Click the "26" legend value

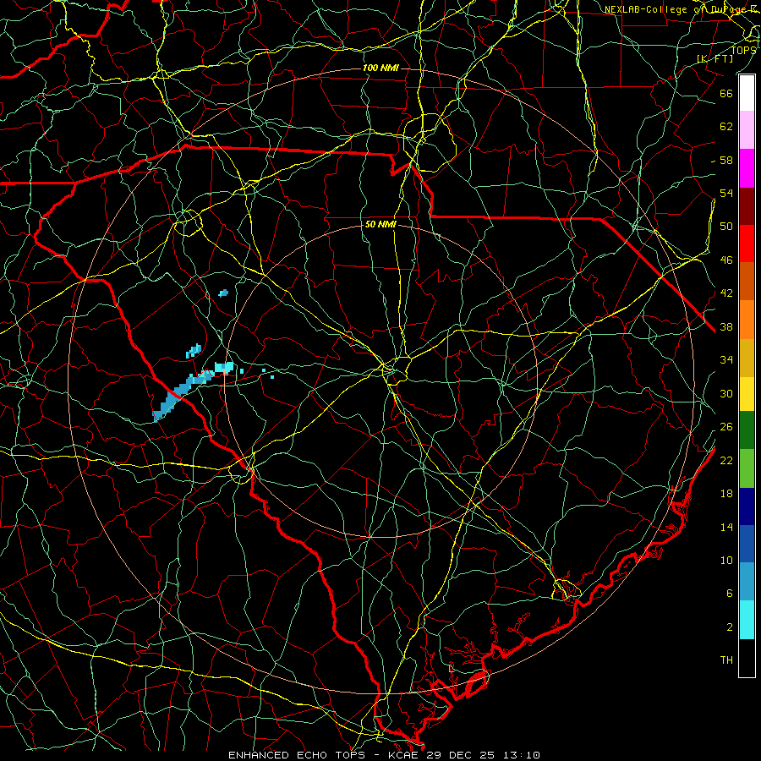pos(726,427)
